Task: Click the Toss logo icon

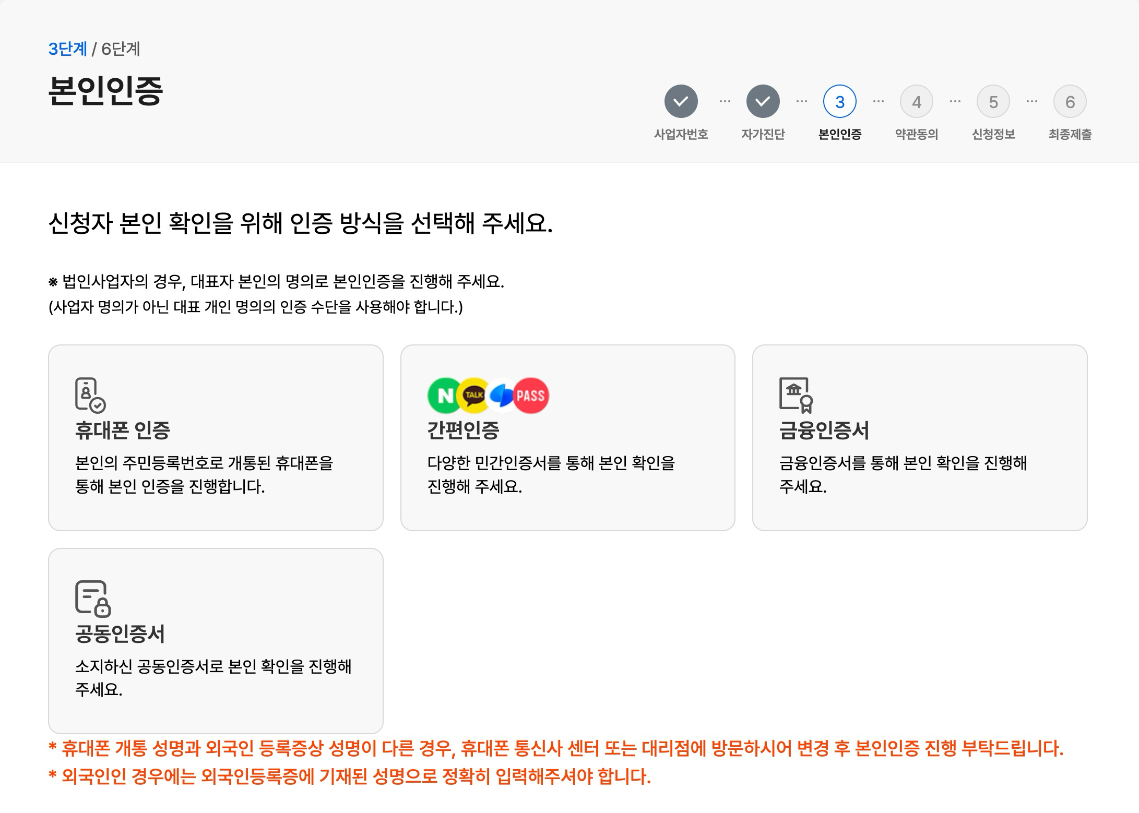Action: [x=502, y=396]
